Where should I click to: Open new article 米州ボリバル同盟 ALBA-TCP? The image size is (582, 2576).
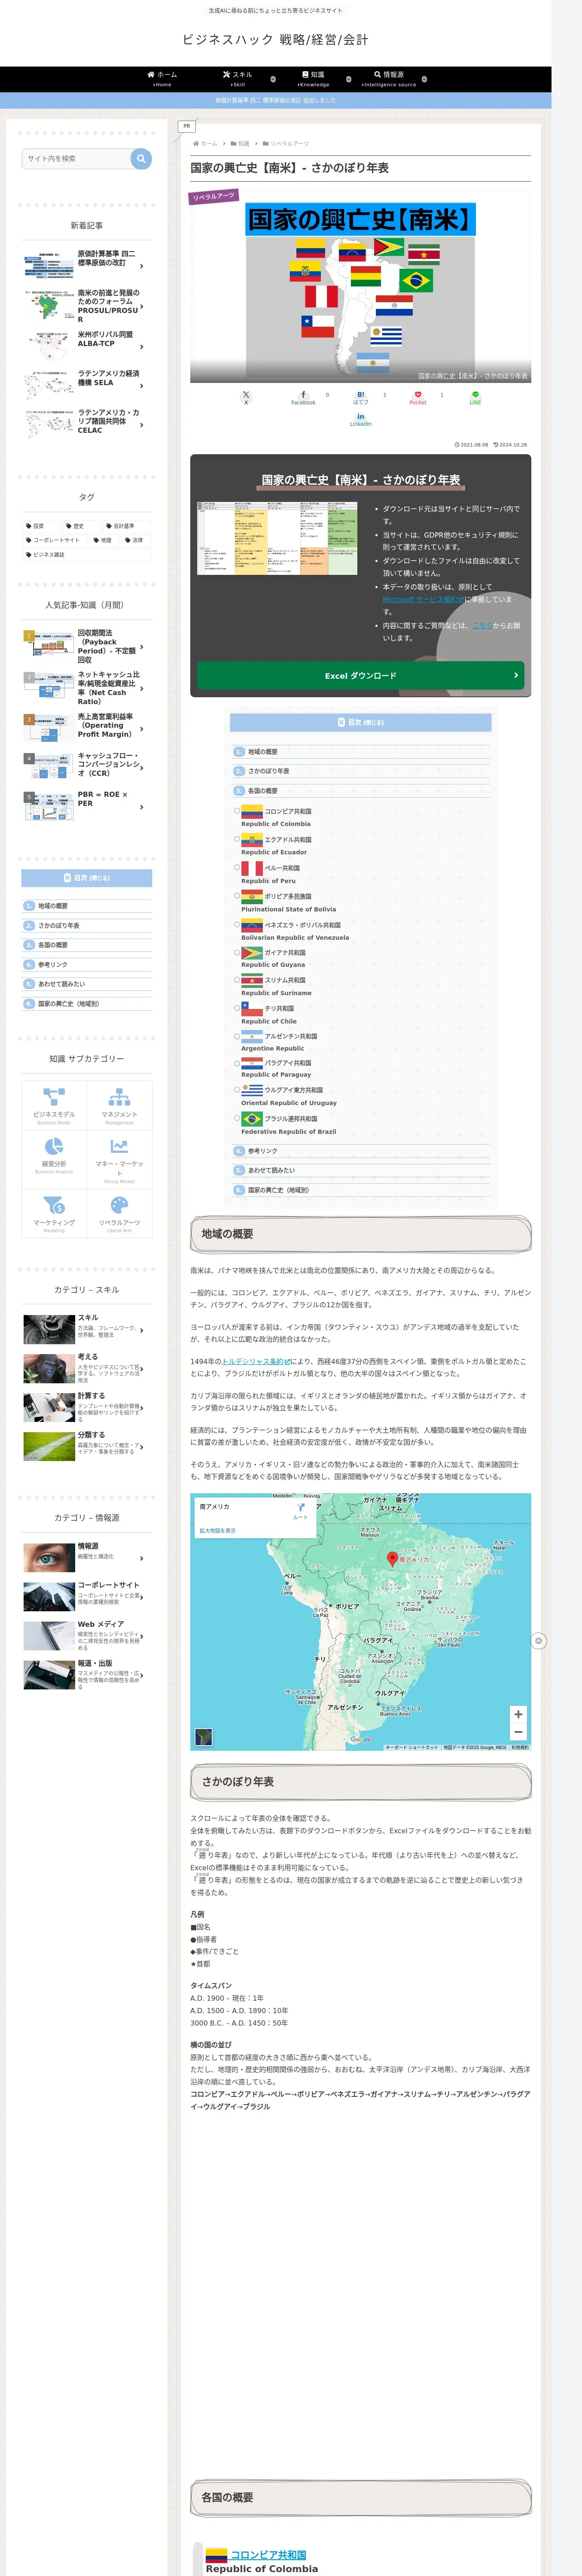[x=87, y=346]
